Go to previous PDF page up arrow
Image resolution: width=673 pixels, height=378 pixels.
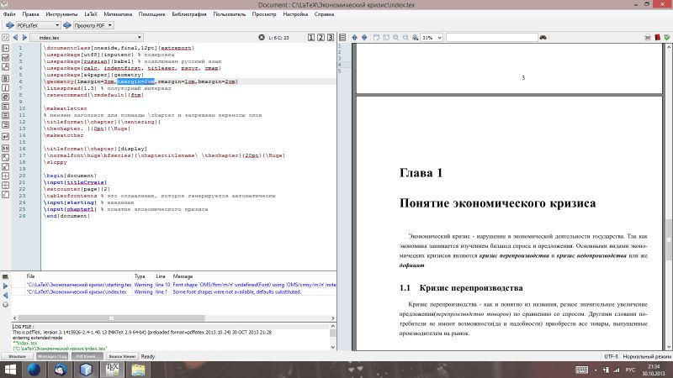(354, 37)
